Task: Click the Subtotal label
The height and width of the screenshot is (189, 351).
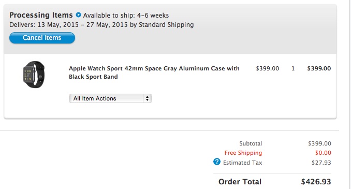Action: (251, 143)
